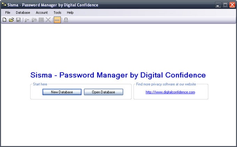Image resolution: width=237 pixels, height=147 pixels.
Task: Open the Account menu
Action: [x=42, y=13]
